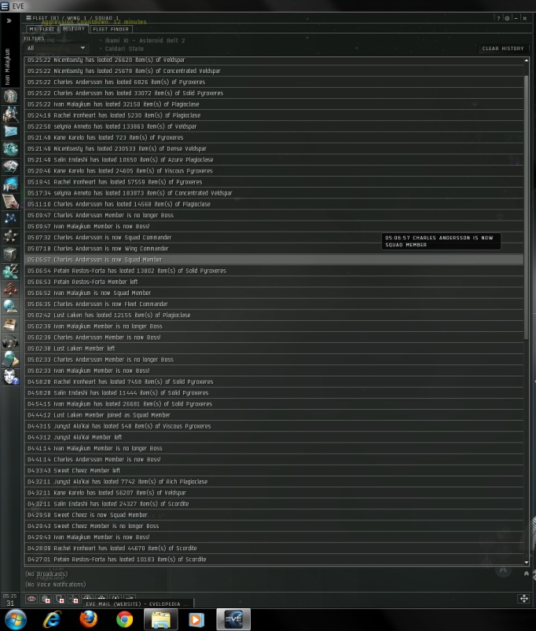This screenshot has height=631, width=536.
Task: Switch to the Fleet Finder tab
Action: coord(111,29)
